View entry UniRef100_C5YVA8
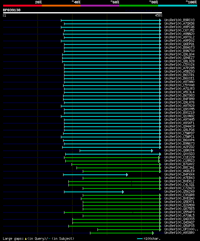This screenshot has width=200, height=241. tap(179, 85)
